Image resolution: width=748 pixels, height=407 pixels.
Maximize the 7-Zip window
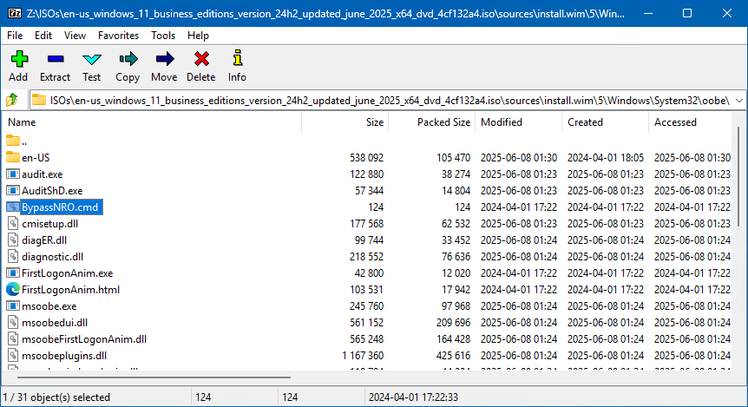click(x=687, y=13)
